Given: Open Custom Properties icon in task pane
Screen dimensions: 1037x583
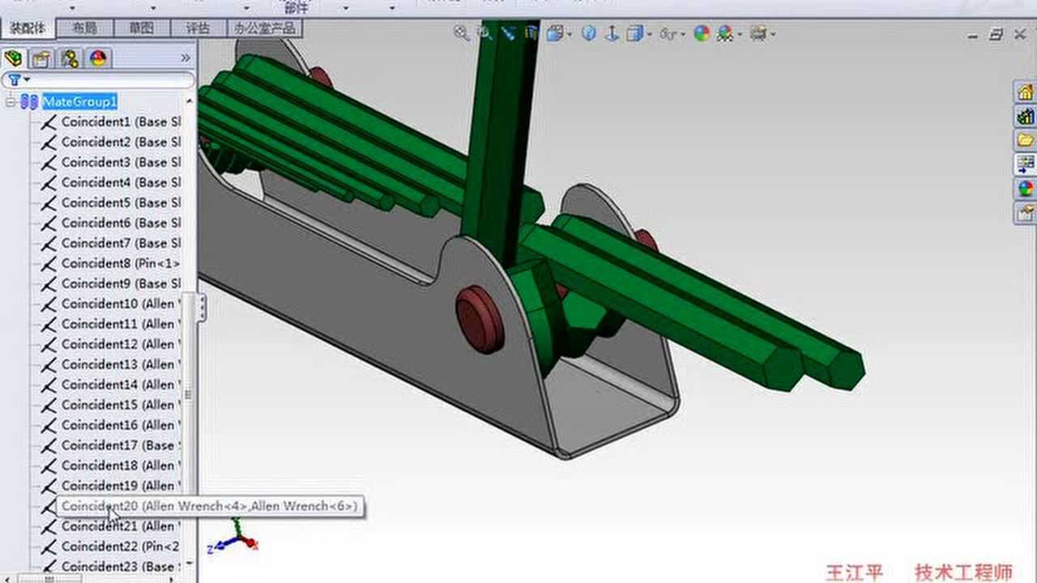Looking at the screenshot, I should click(x=1025, y=213).
